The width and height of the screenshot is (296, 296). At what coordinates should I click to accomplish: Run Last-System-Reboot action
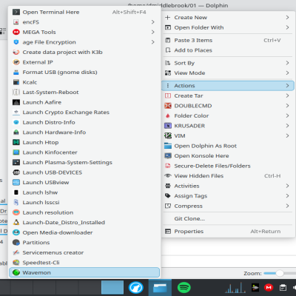[x=84, y=92]
